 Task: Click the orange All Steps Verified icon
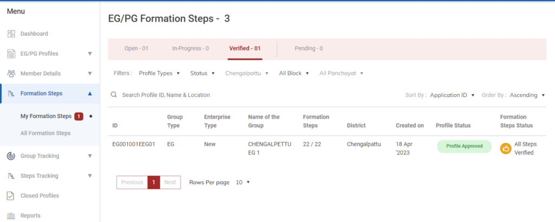coord(506,148)
